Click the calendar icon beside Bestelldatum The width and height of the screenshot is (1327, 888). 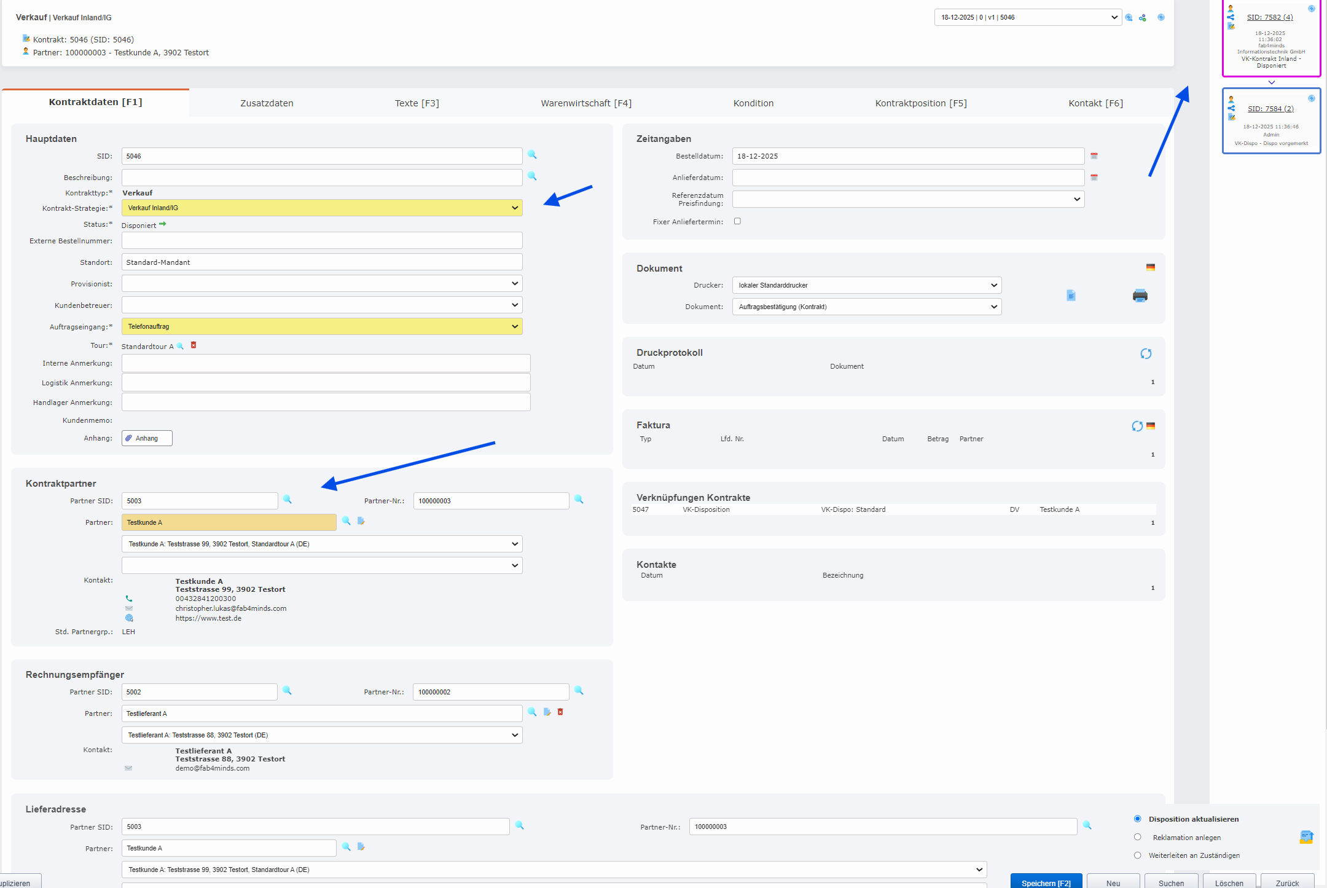click(1094, 156)
